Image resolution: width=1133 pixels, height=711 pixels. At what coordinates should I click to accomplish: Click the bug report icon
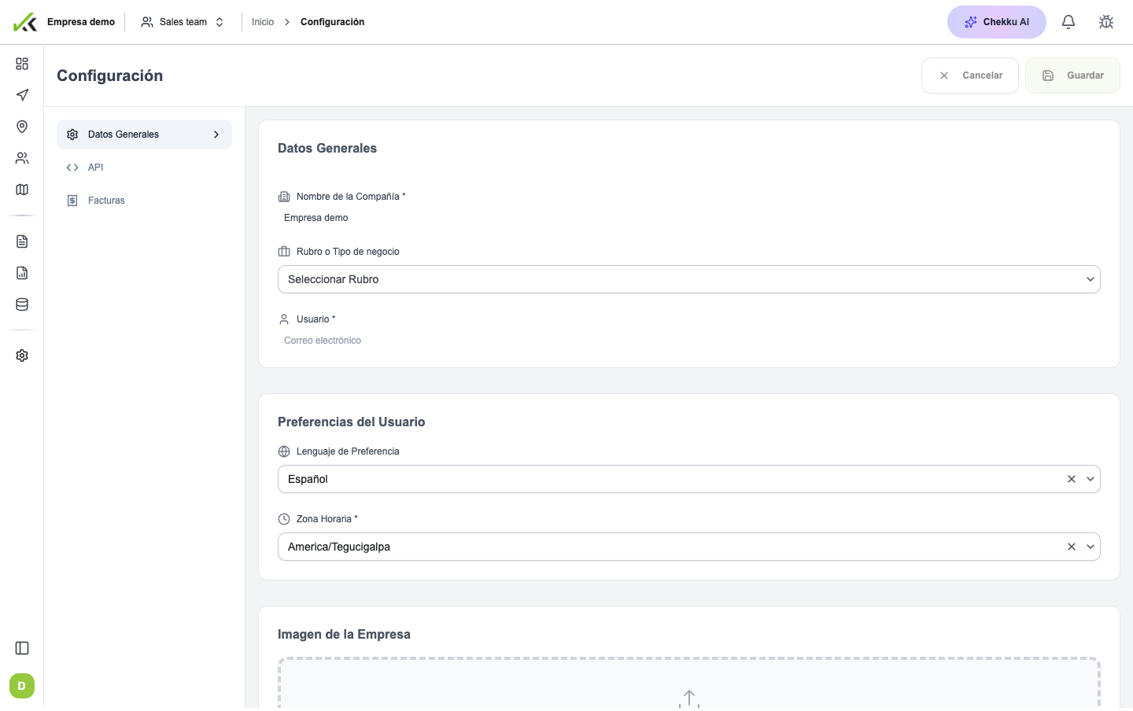pyautogui.click(x=1106, y=22)
